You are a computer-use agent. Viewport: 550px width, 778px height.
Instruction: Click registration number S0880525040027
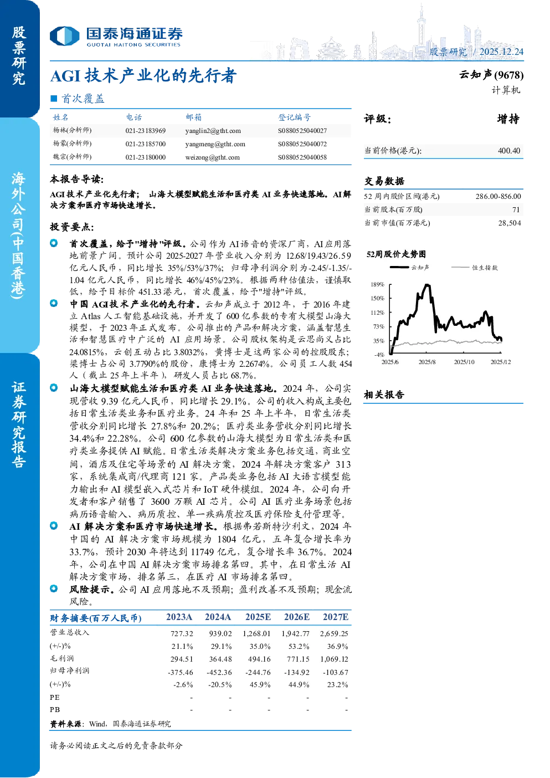click(302, 131)
